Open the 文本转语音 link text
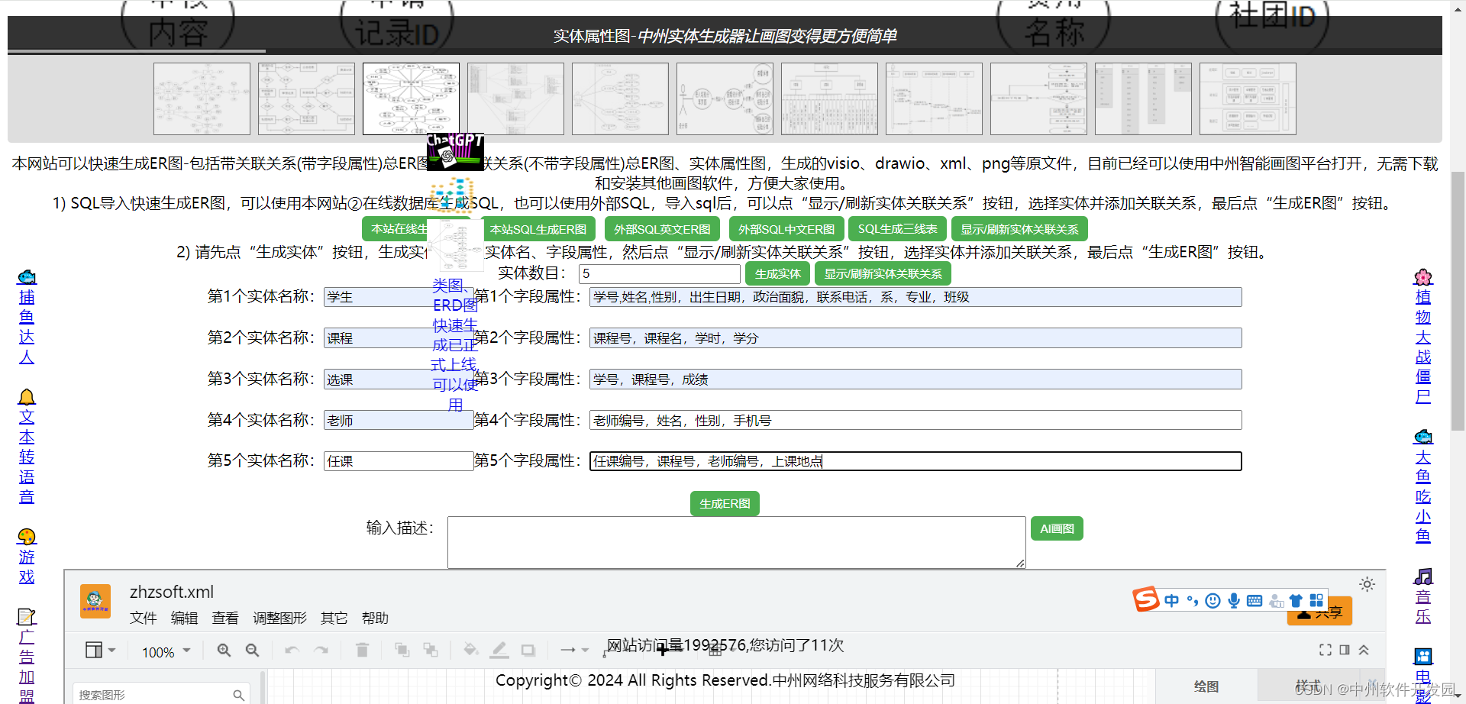 (27, 457)
